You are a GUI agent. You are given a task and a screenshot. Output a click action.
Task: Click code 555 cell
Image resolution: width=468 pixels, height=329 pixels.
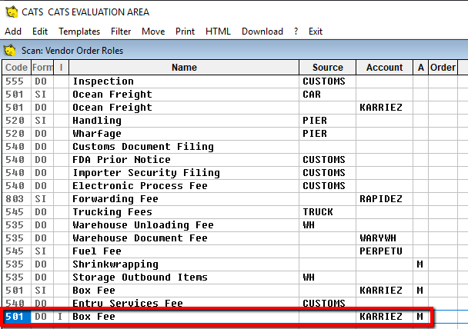[15, 81]
